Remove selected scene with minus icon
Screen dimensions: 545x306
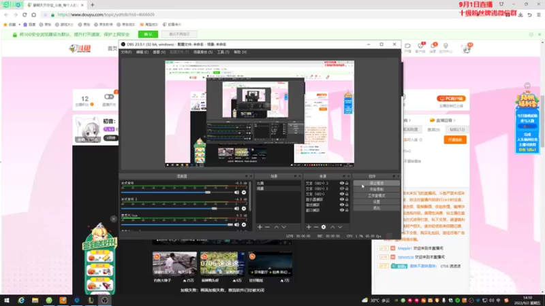(x=267, y=227)
